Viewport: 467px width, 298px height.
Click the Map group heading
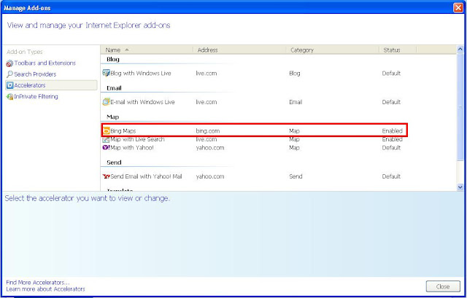coord(112,117)
